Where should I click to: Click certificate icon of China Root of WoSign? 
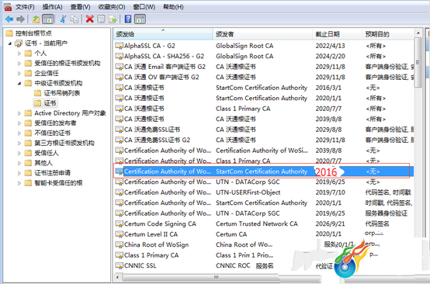[119, 244]
